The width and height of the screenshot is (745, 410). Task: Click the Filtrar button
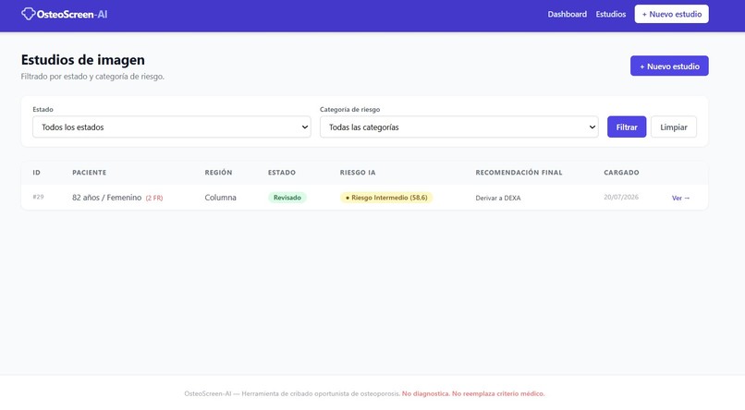626,127
